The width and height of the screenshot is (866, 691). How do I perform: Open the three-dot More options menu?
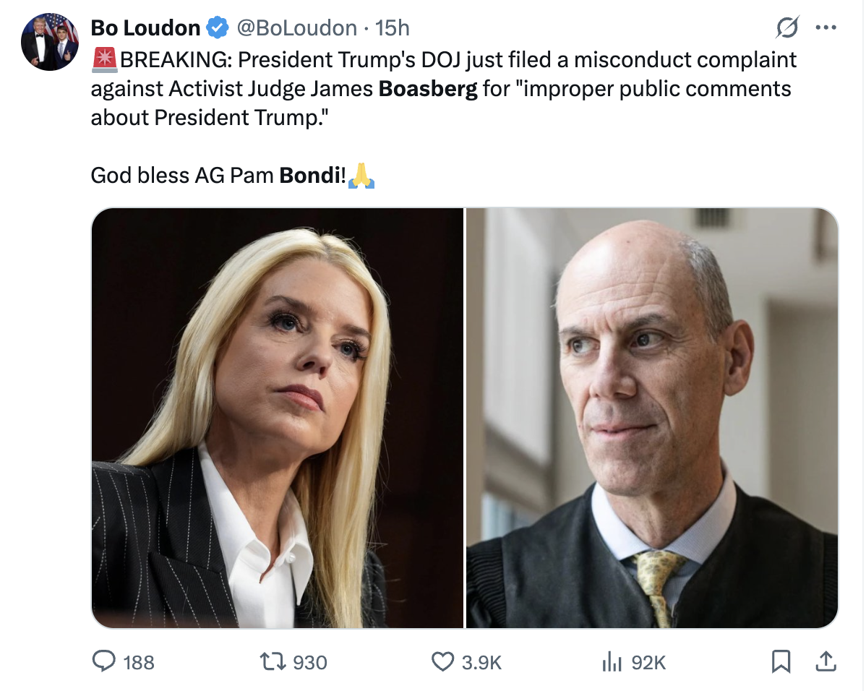click(826, 27)
